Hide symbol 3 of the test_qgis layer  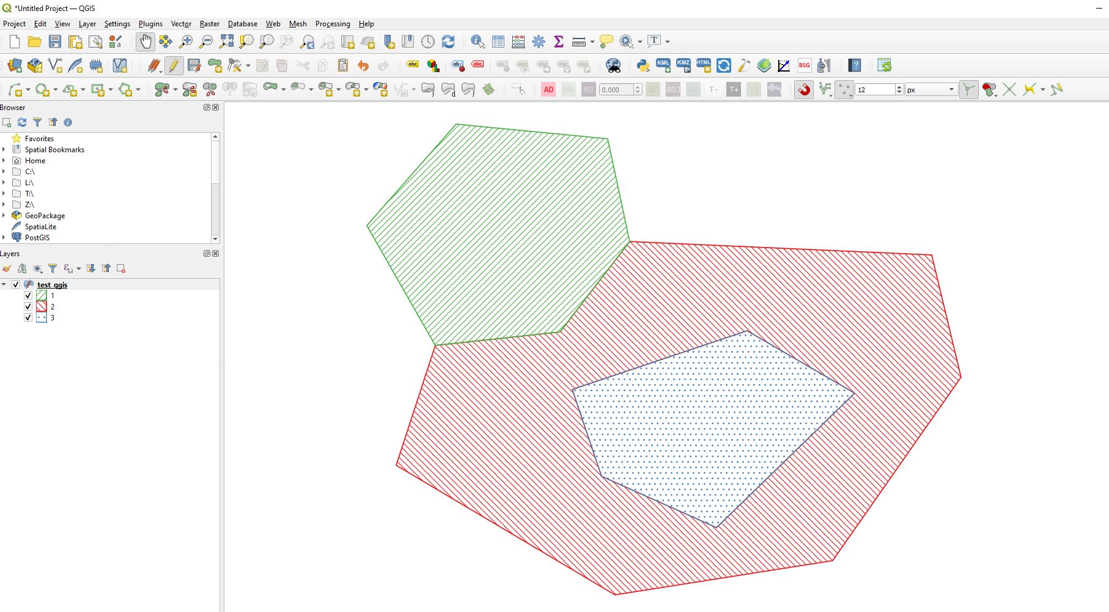point(28,317)
